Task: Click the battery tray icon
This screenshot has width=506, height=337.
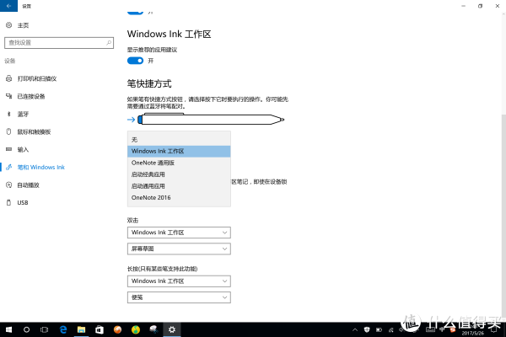Action: (x=379, y=329)
